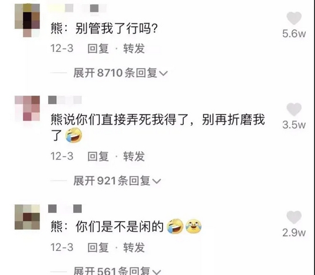Screen dimensions: 315x275
Task: Reply to the '别管我了行吗' comment
Action: point(98,49)
